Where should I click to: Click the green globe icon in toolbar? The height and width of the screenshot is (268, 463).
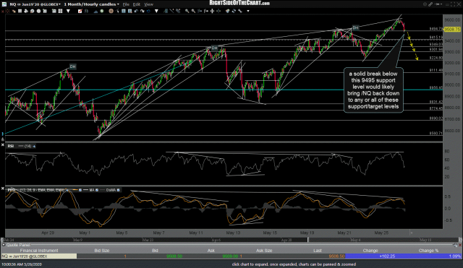[x=101, y=11]
